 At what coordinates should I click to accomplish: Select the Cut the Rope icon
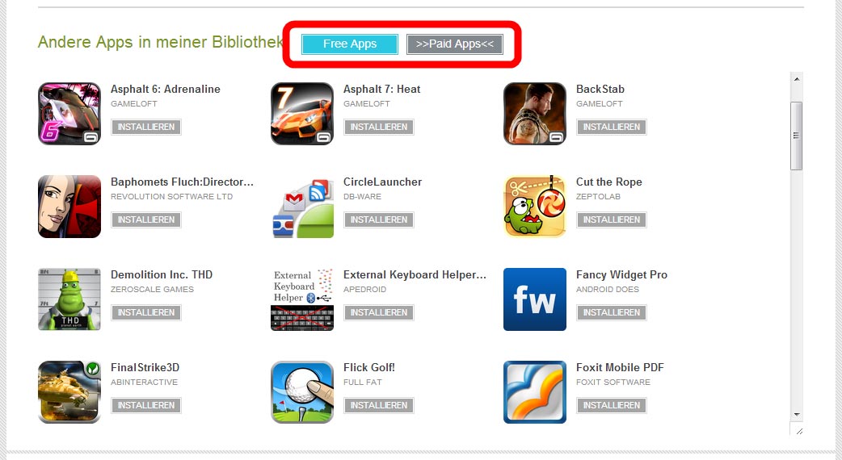click(535, 207)
